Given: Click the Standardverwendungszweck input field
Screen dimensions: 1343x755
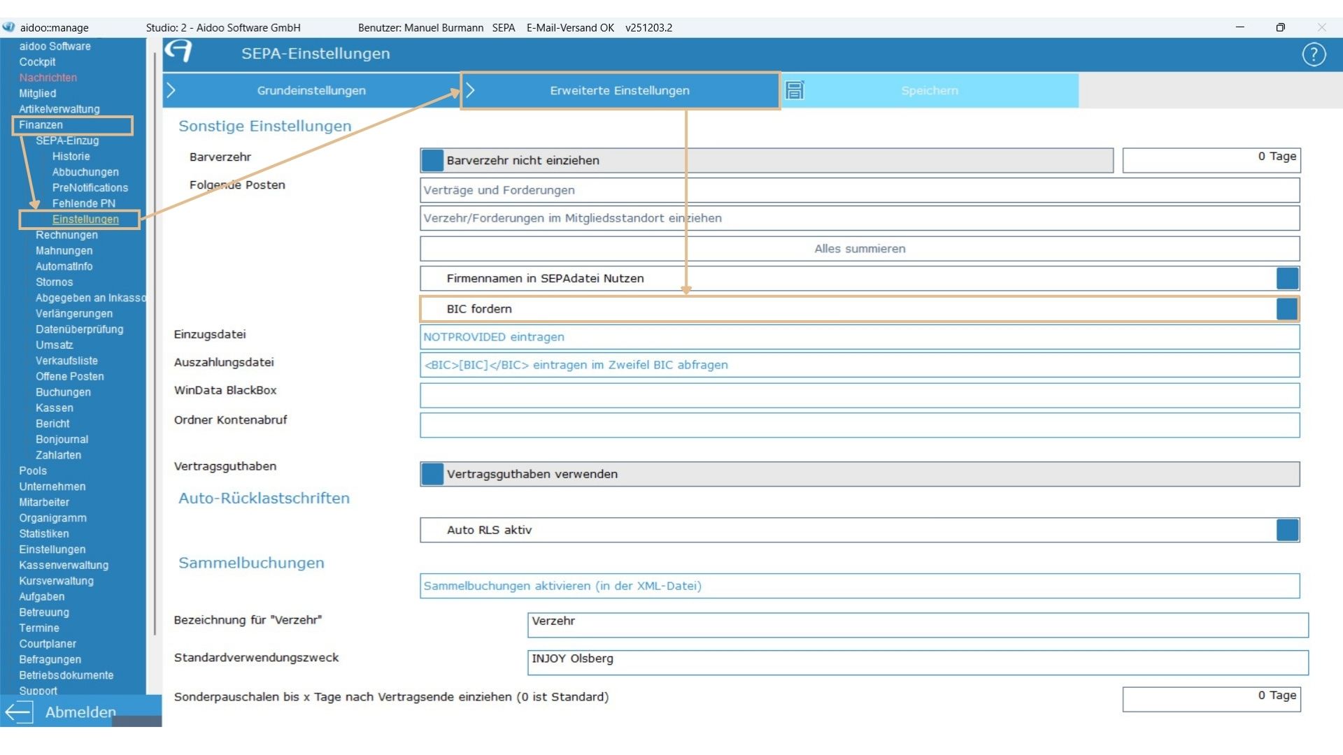Looking at the screenshot, I should pos(917,662).
